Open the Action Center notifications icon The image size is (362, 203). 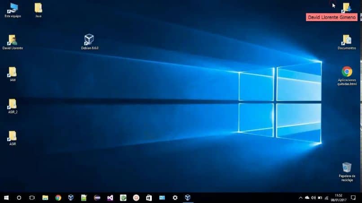click(x=353, y=198)
